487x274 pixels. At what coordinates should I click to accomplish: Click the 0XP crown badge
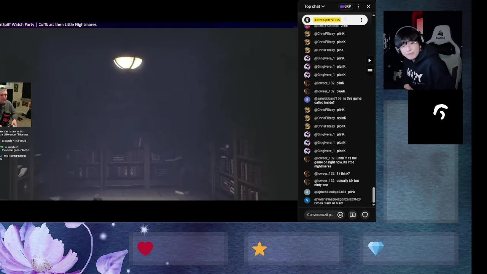coord(345,6)
